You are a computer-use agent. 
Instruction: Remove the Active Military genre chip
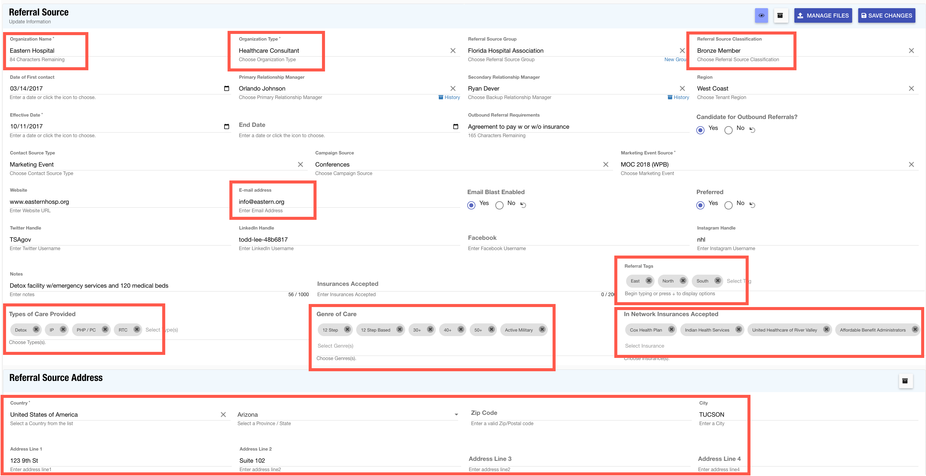pyautogui.click(x=542, y=329)
